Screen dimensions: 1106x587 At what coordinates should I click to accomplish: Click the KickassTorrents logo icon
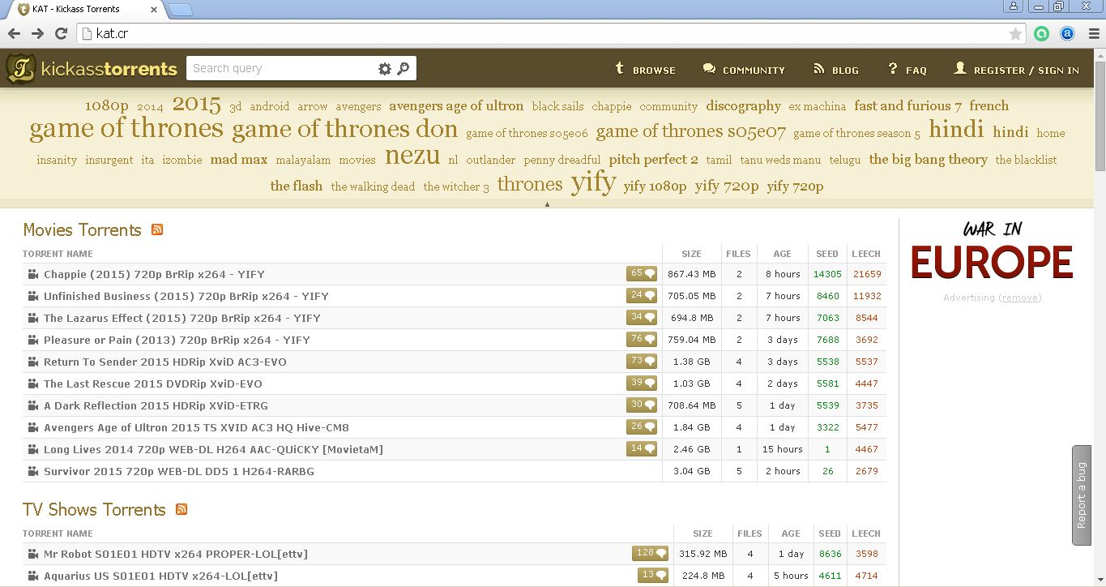[x=20, y=69]
